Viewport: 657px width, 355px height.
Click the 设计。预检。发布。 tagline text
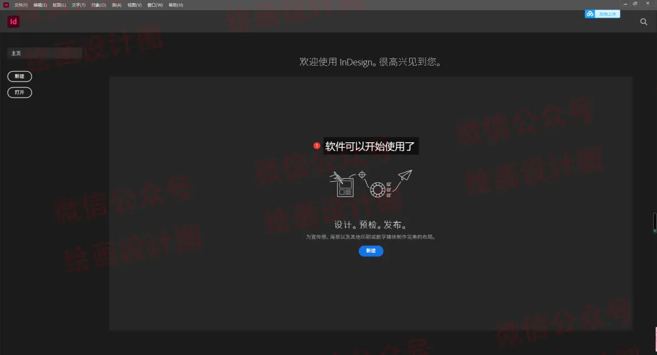click(371, 225)
